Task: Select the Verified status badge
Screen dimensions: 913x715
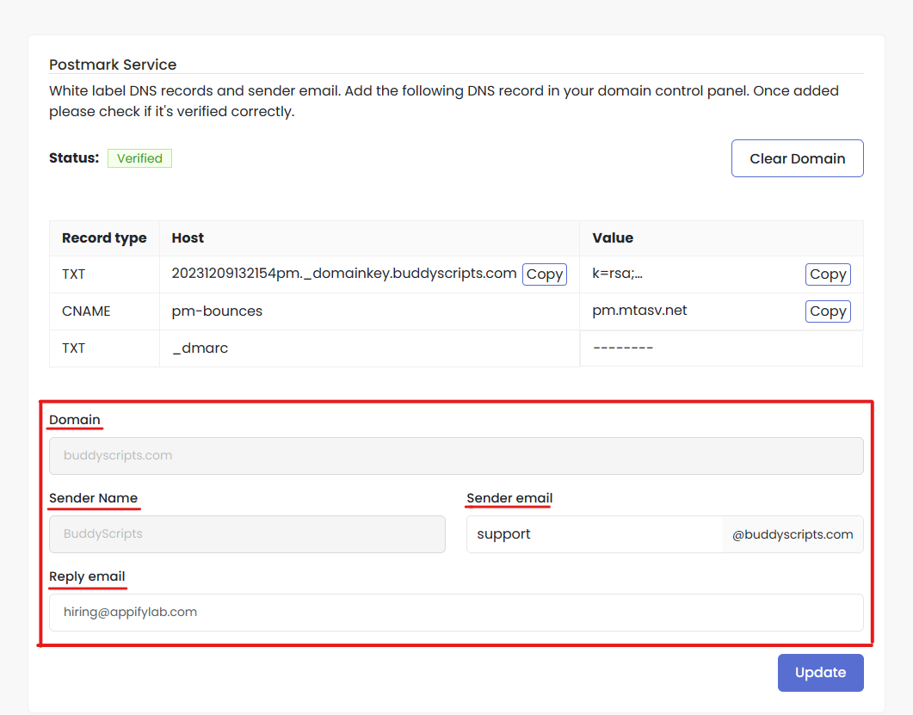Action: pos(139,158)
